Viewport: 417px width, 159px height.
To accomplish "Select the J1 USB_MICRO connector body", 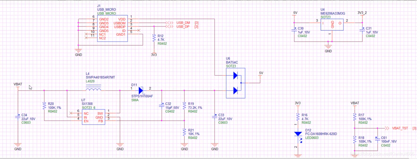I will pyautogui.click(x=112, y=28).
